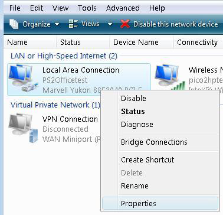
Task: Open the Help menu
Action: coord(157,8)
